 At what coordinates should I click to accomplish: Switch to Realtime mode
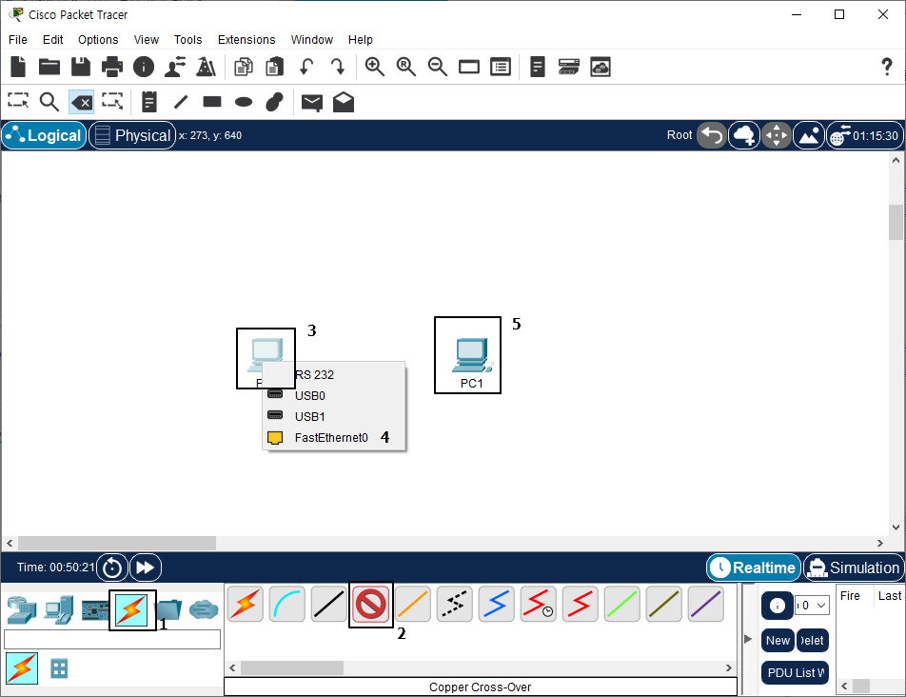point(754,568)
